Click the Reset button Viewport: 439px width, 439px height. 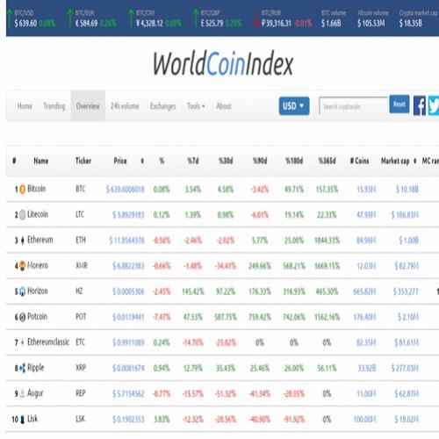[399, 104]
